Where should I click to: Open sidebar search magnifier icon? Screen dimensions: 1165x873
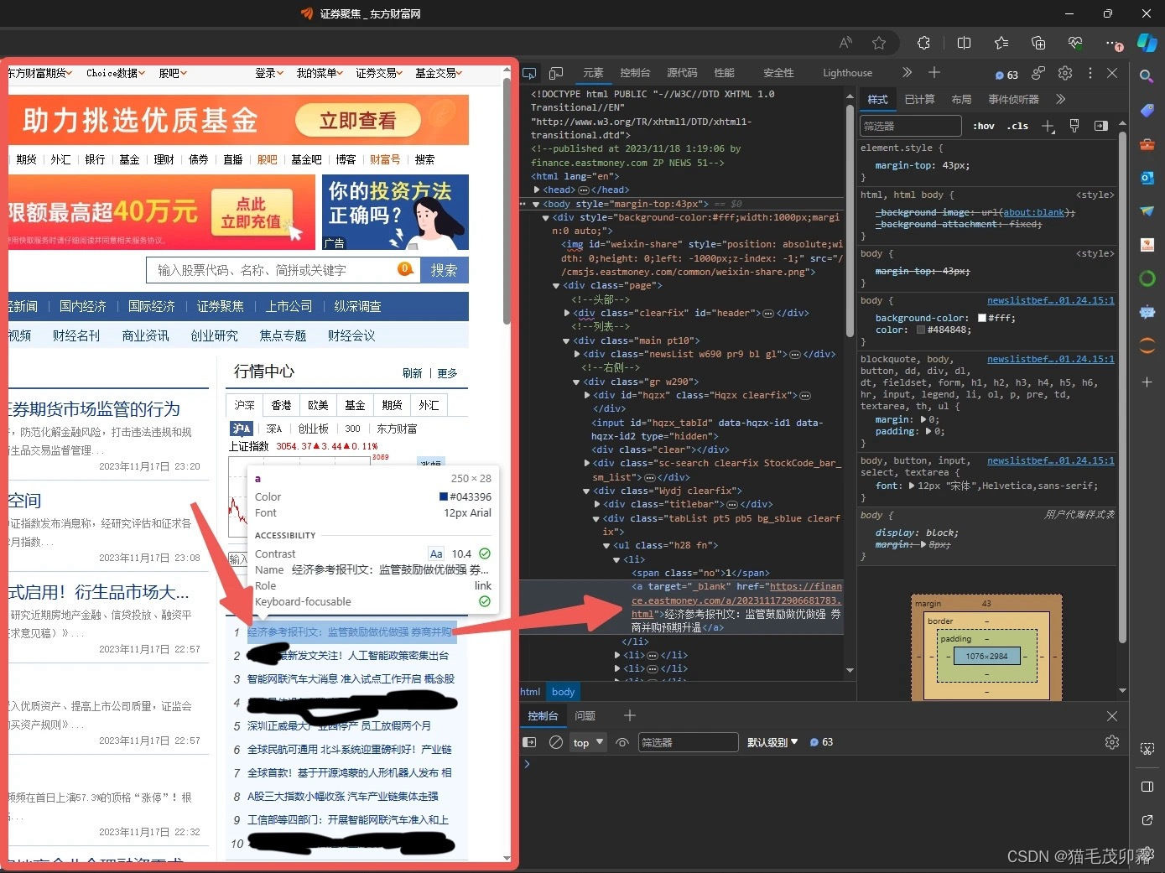pyautogui.click(x=1147, y=76)
